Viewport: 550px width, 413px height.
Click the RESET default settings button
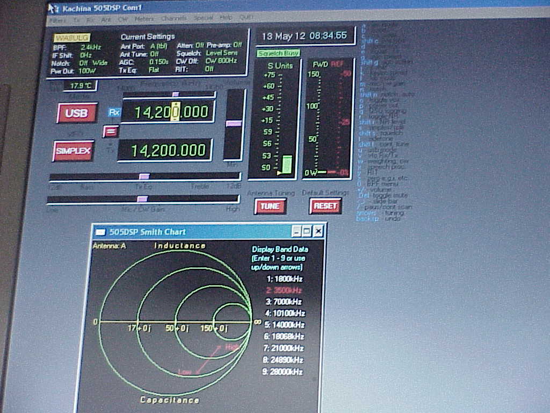[325, 206]
